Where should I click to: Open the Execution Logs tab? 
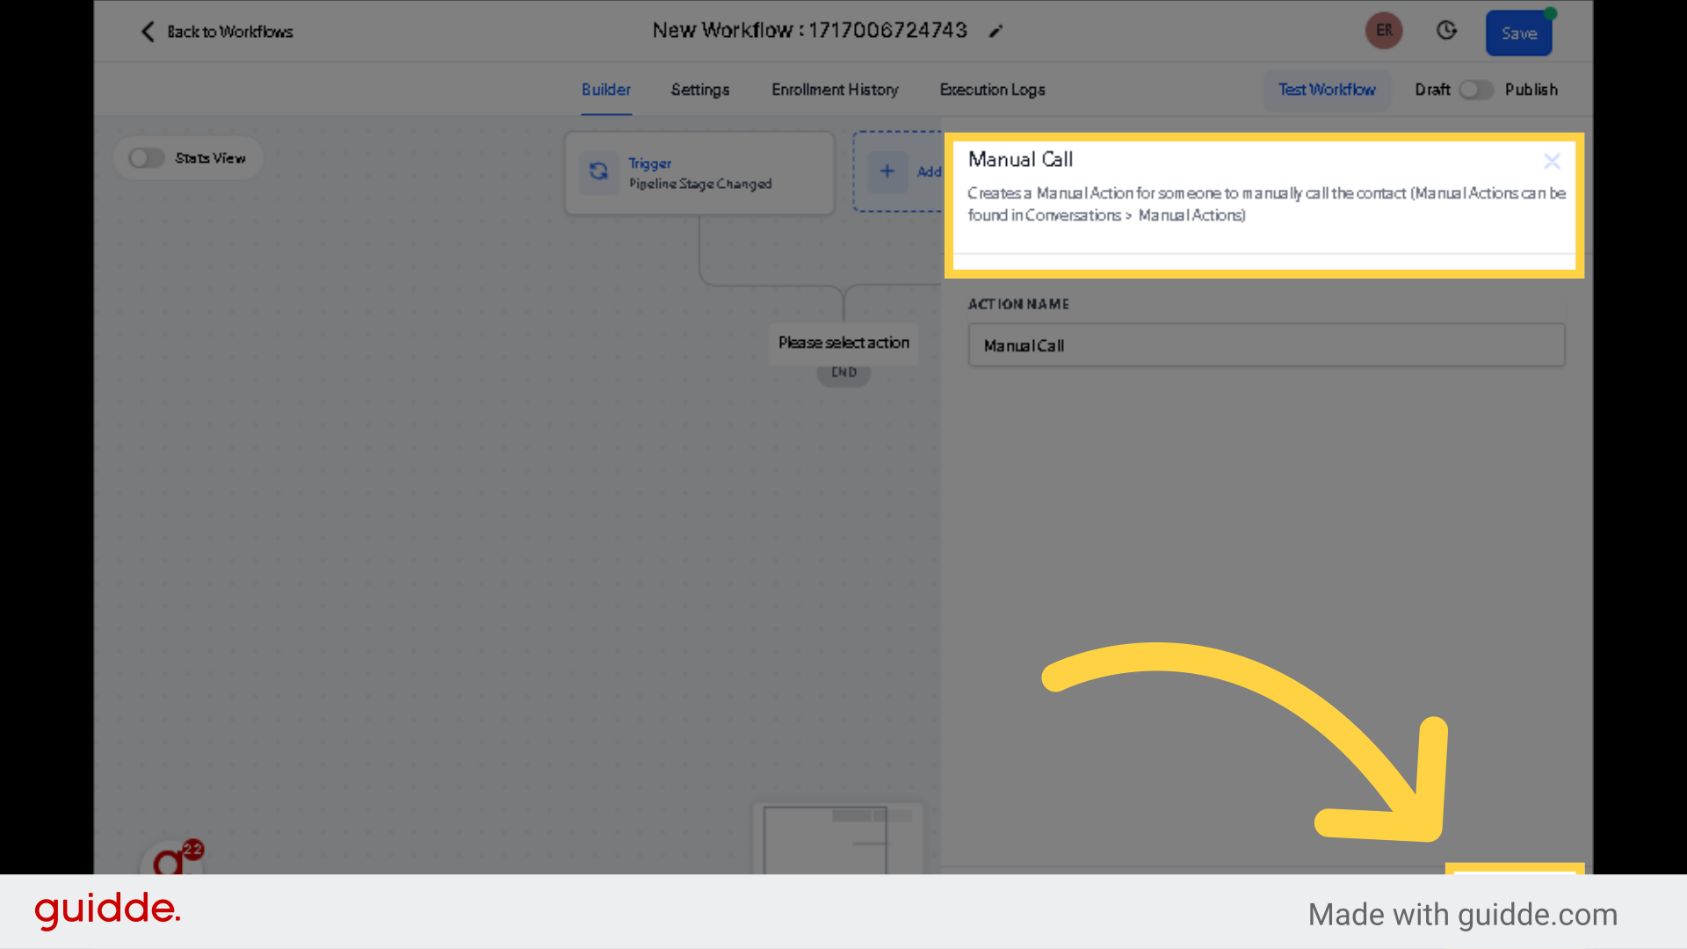[x=992, y=90]
